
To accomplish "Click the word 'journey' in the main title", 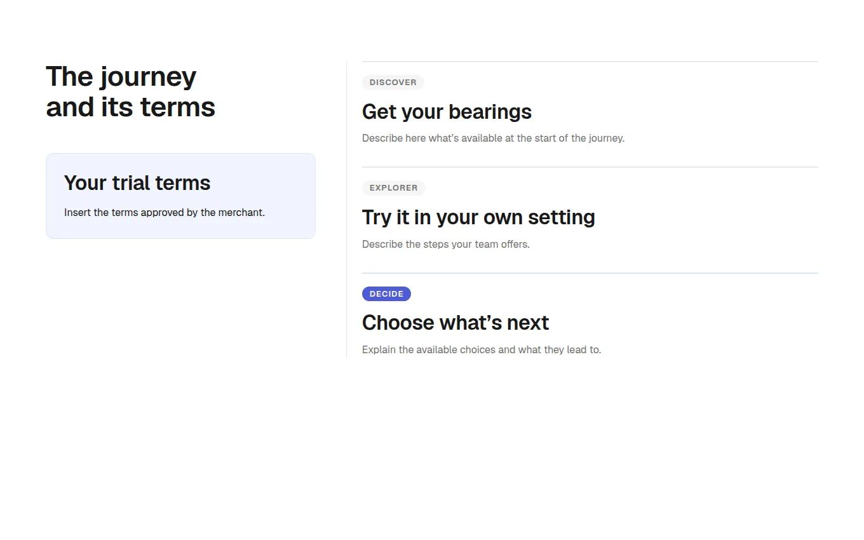I will [x=148, y=78].
